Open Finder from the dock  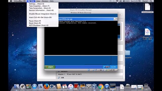16,86
